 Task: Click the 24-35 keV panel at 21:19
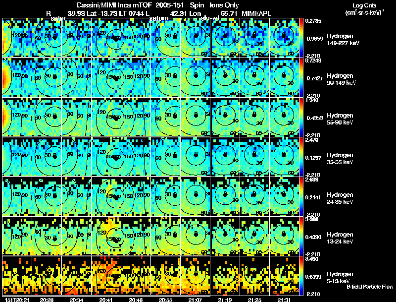coord(225,196)
